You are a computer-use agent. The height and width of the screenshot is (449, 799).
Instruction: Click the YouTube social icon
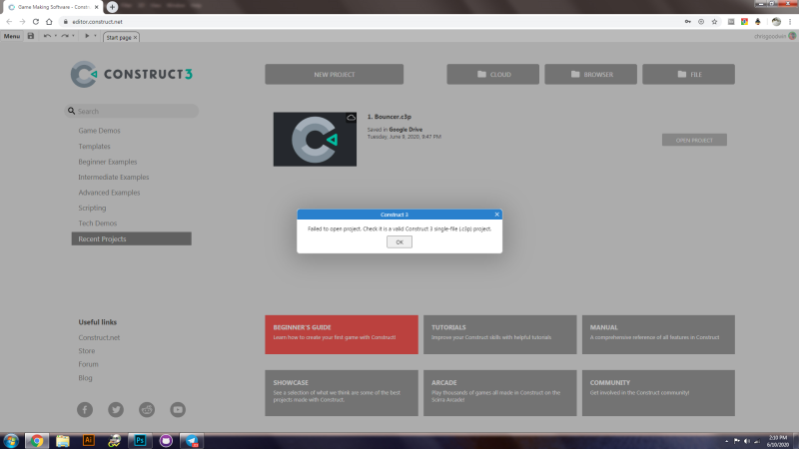(178, 410)
